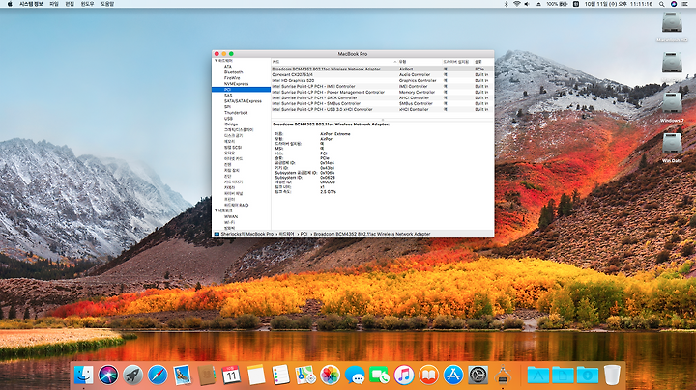Select Win Data drive on desktop
This screenshot has width=696, height=390.
click(672, 147)
